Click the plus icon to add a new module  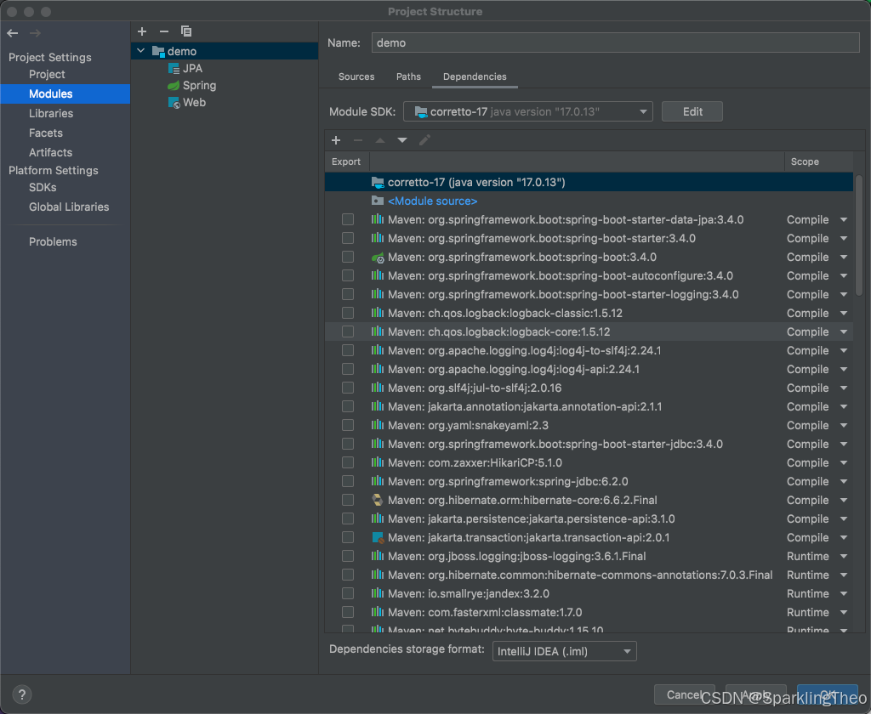[142, 31]
